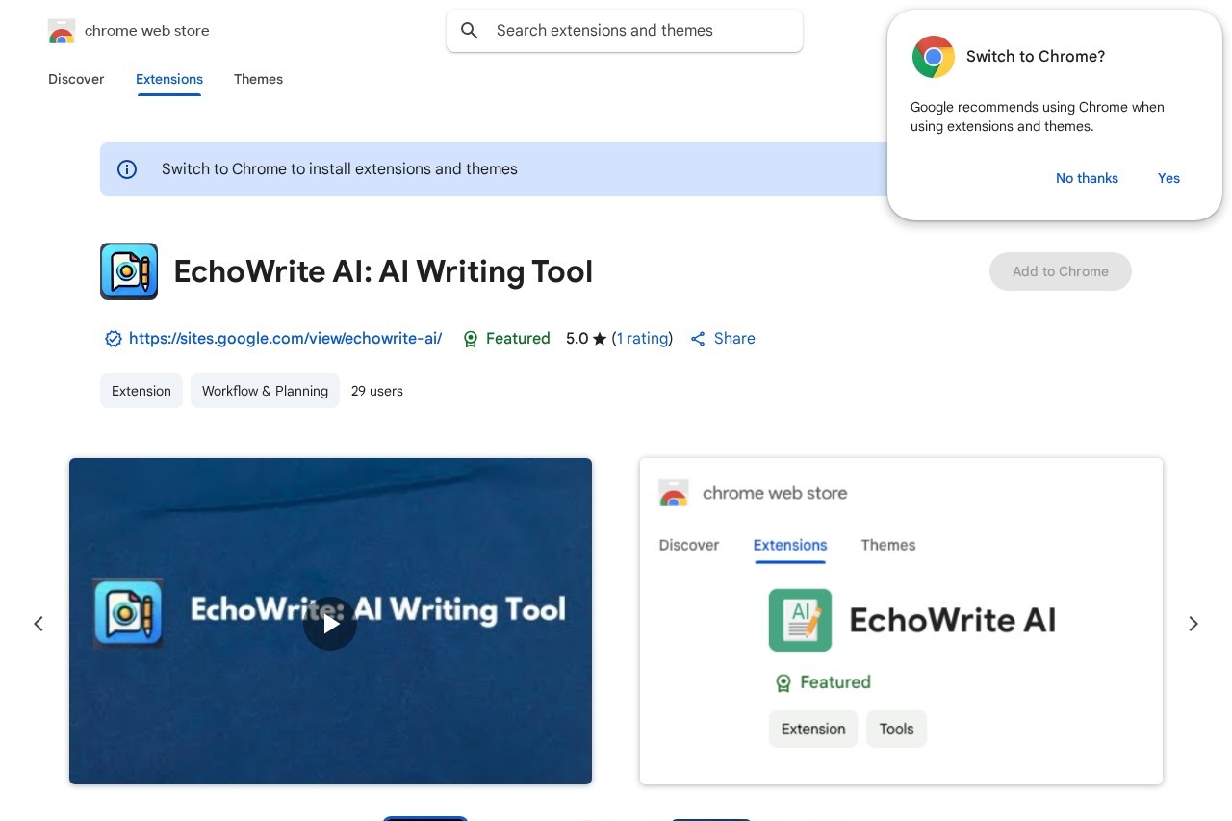
Task: Click the search magnifier icon
Action: point(469,30)
